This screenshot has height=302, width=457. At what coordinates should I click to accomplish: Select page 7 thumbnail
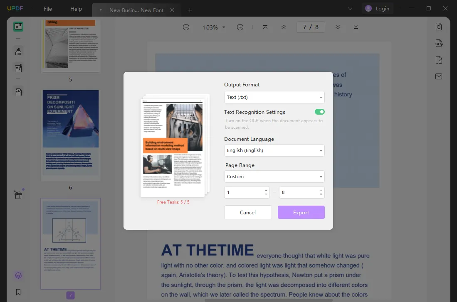[71, 244]
